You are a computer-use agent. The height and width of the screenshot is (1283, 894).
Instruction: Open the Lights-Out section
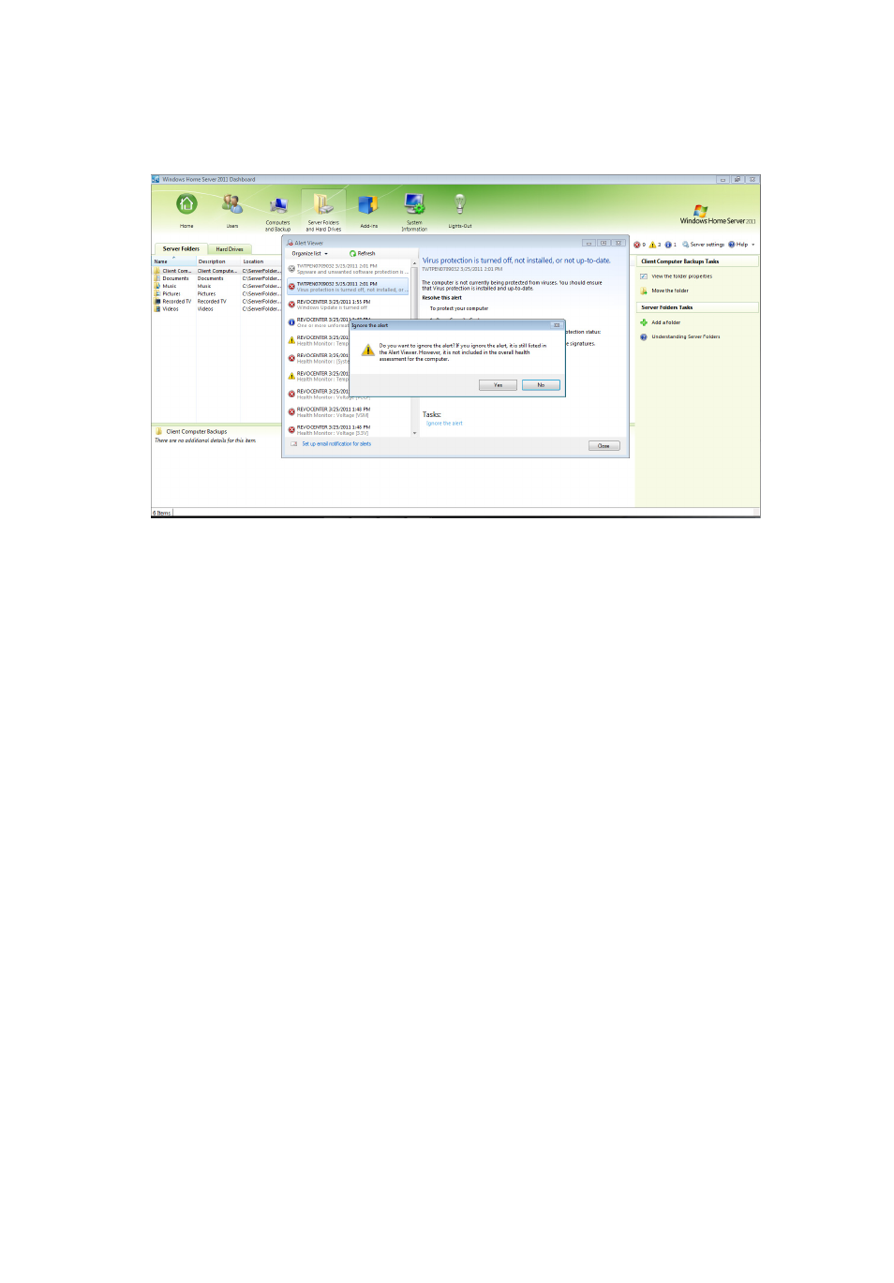[x=460, y=211]
